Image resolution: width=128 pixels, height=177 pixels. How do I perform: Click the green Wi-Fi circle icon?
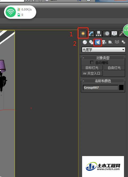(11, 12)
